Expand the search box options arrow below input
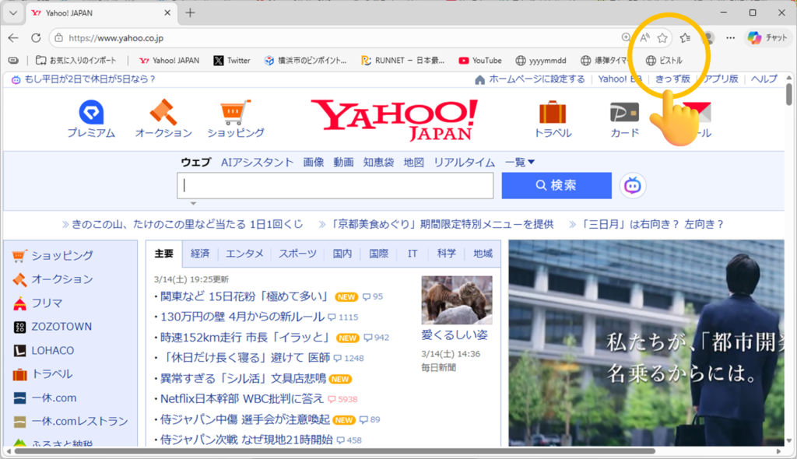 tap(193, 204)
